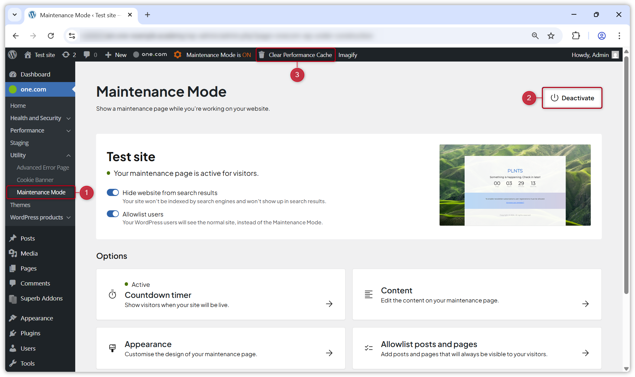Viewport: 635px width, 377px height.
Task: Click the Deactivate button
Action: tap(572, 98)
